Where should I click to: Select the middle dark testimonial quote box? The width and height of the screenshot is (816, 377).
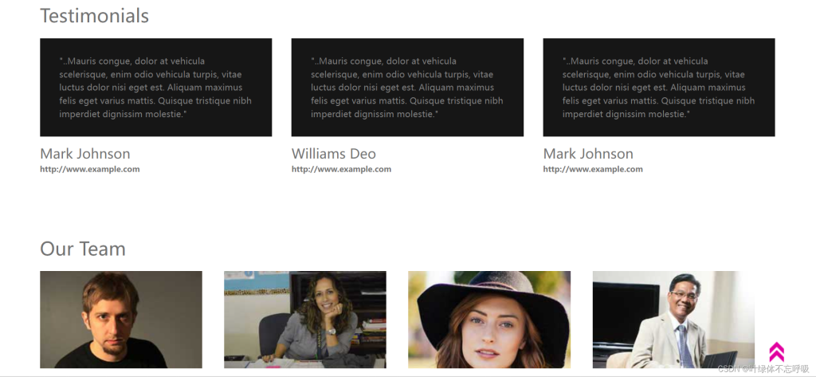pos(407,88)
